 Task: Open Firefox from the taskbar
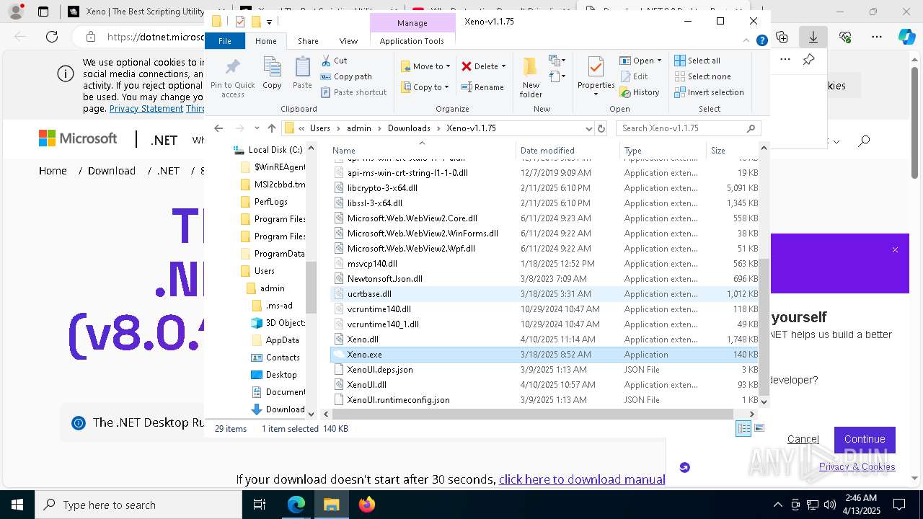point(367,505)
